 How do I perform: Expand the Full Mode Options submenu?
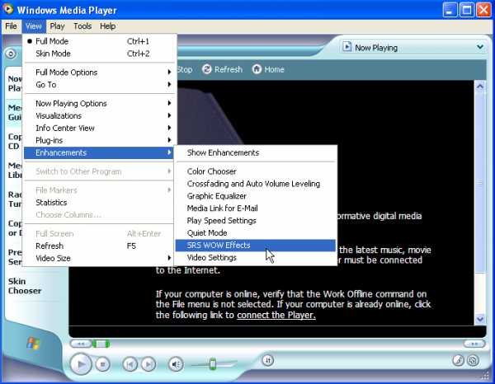pos(99,73)
